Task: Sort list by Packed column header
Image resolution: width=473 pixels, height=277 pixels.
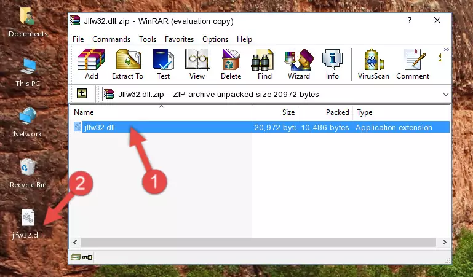Action: [325, 112]
